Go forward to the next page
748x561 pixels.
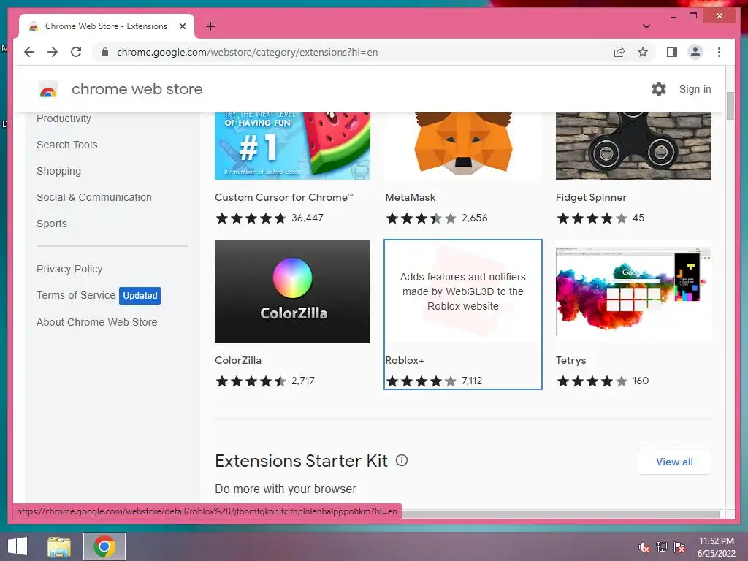(53, 52)
